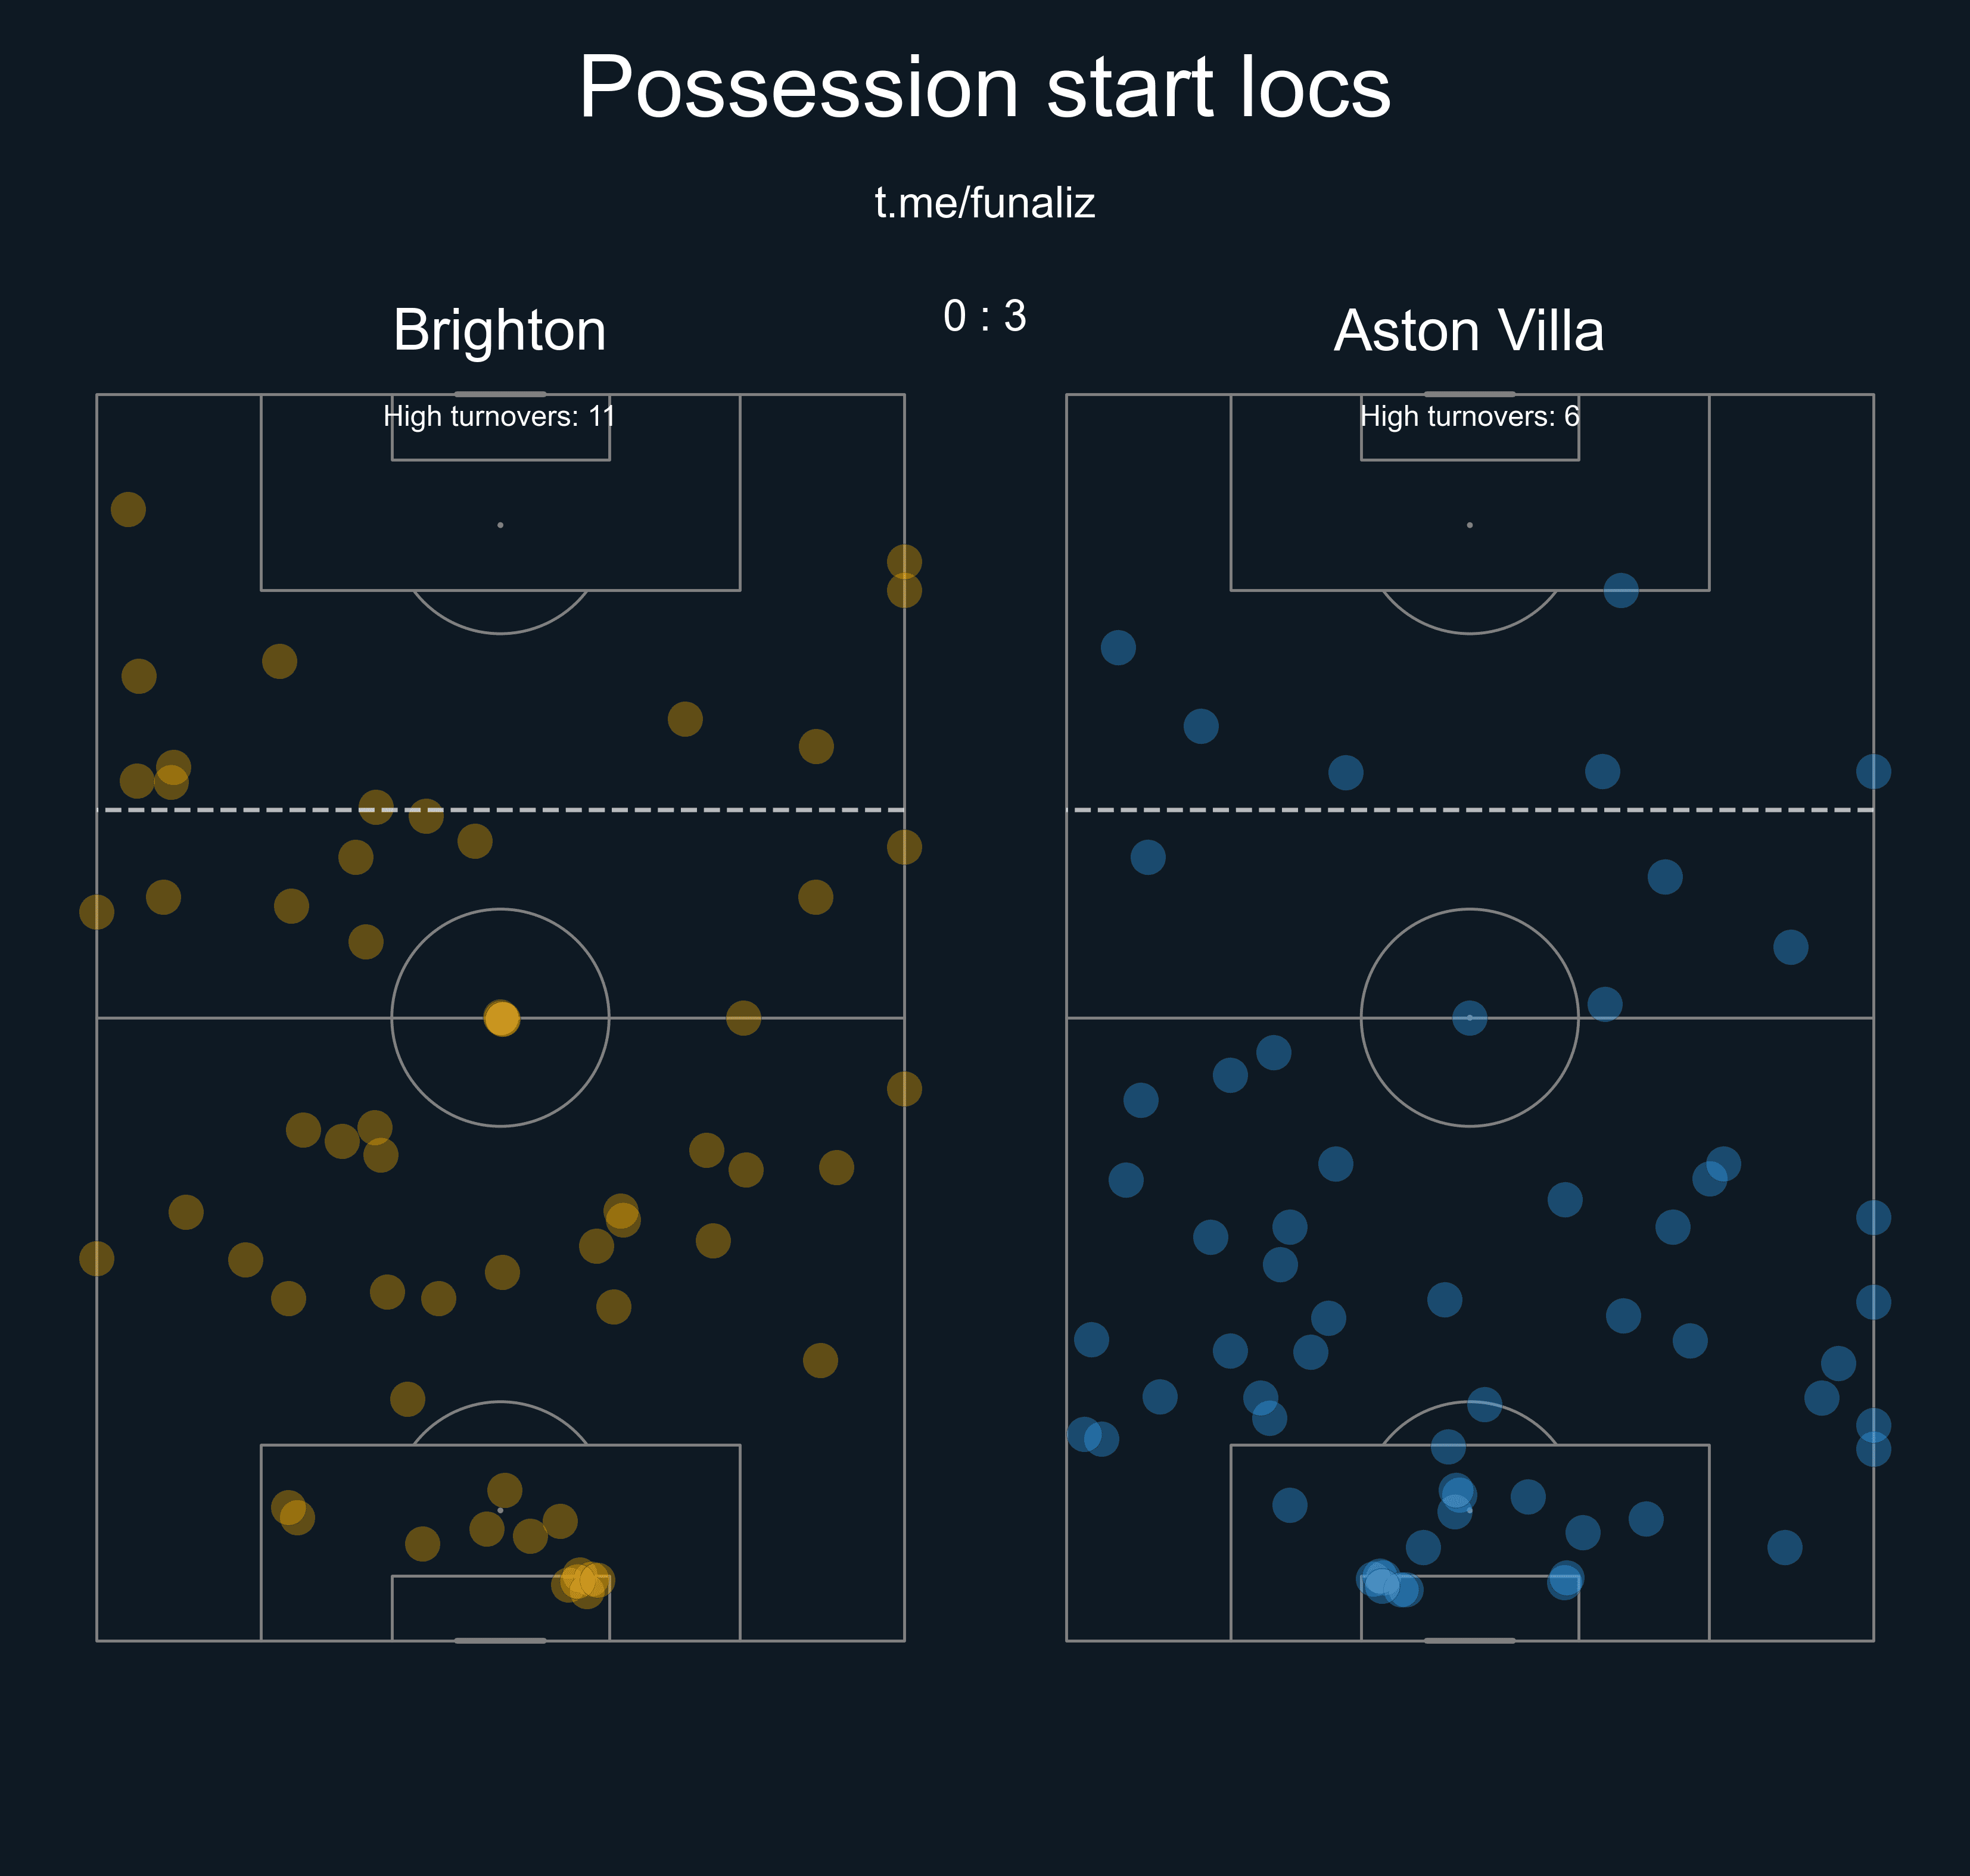Click the top goal on Brighton's pitch
The height and width of the screenshot is (1876, 1970).
(x=500, y=394)
